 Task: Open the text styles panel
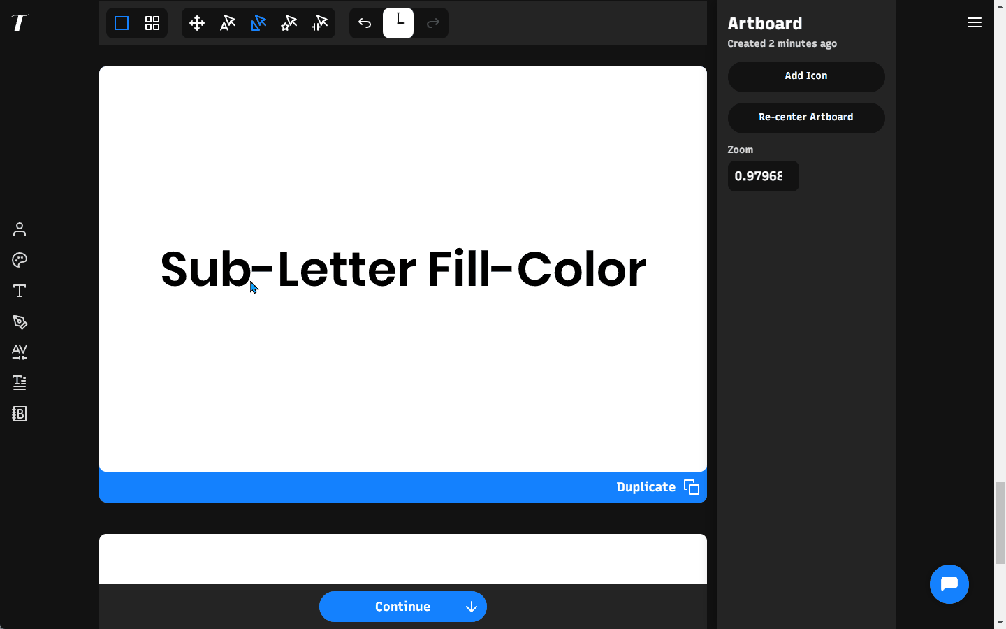click(19, 382)
